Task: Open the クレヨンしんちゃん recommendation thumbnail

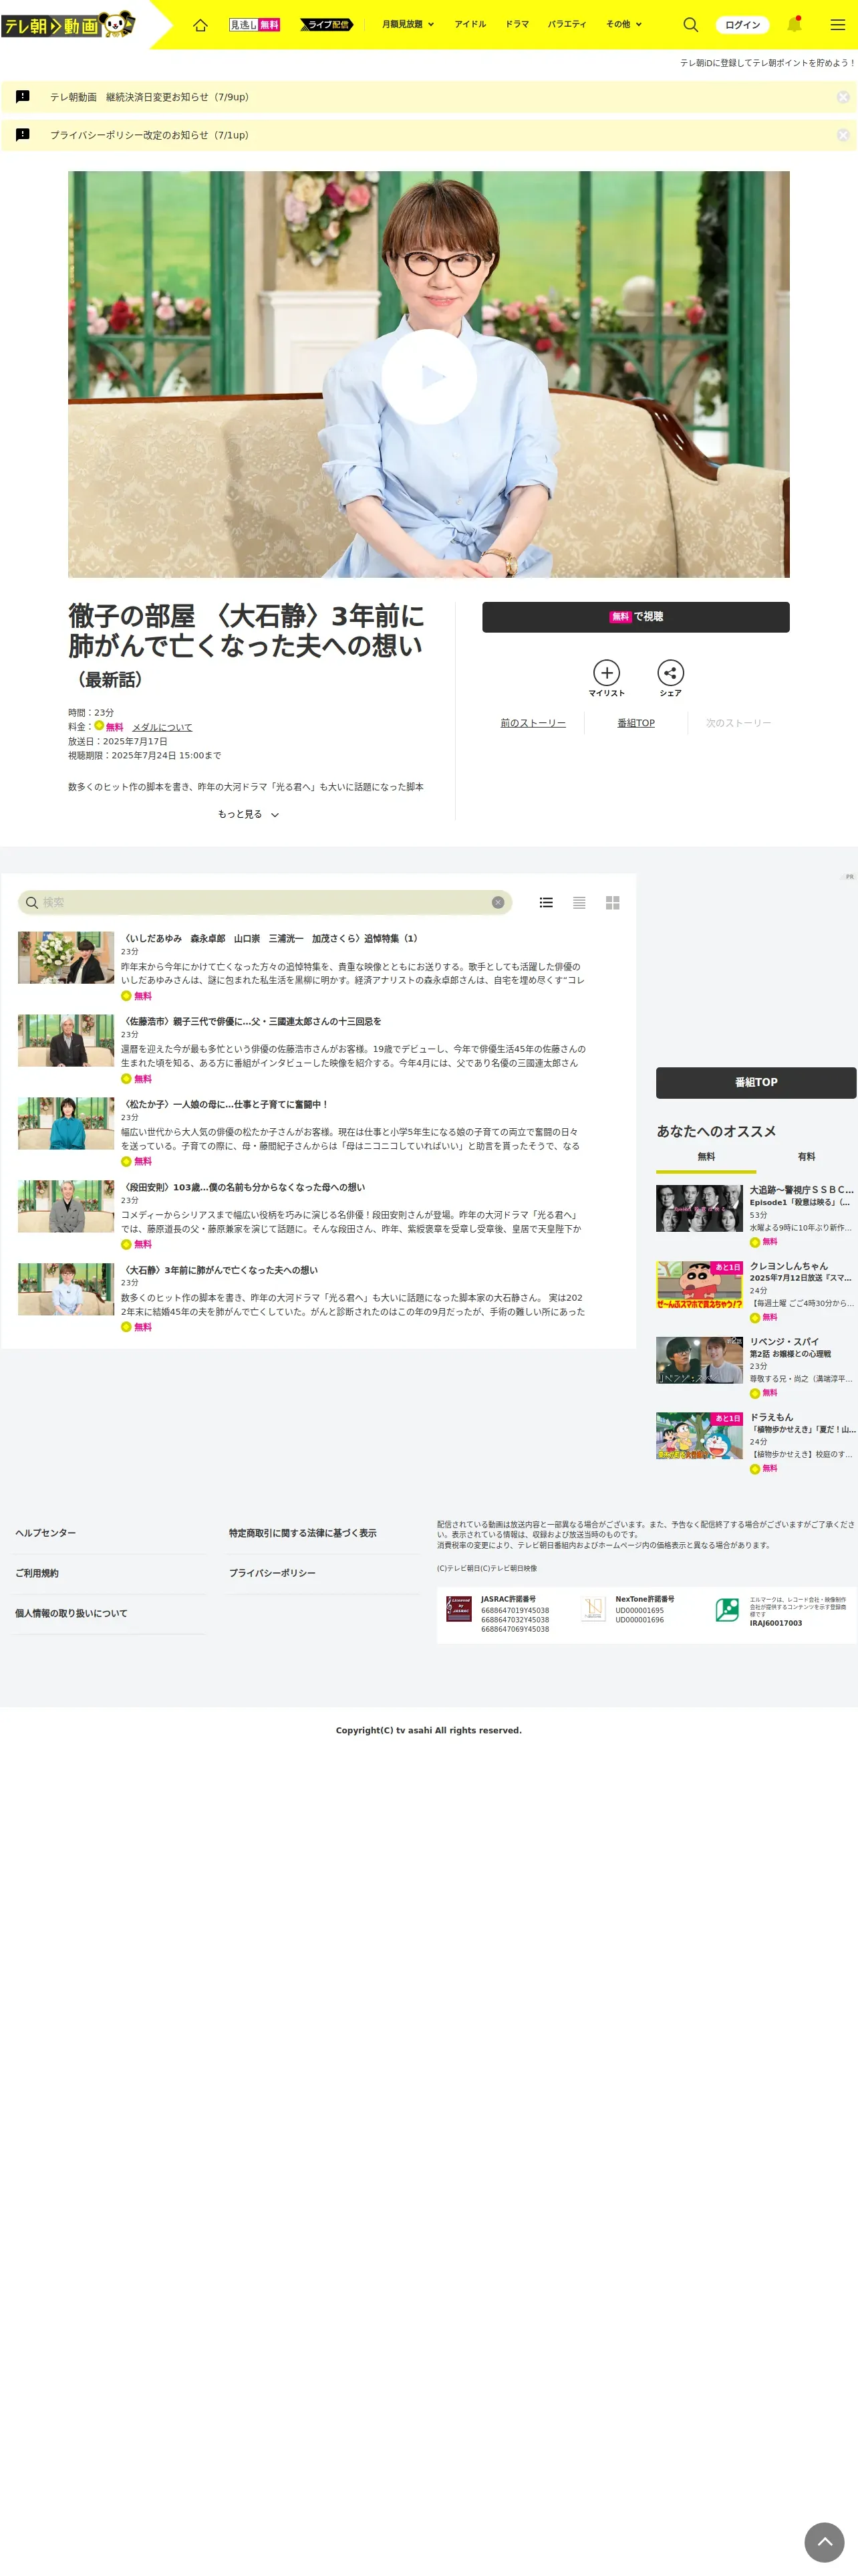Action: point(699,1285)
